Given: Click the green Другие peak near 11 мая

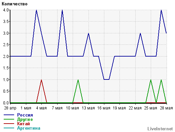Looking at the screenshot, I should point(78,80).
